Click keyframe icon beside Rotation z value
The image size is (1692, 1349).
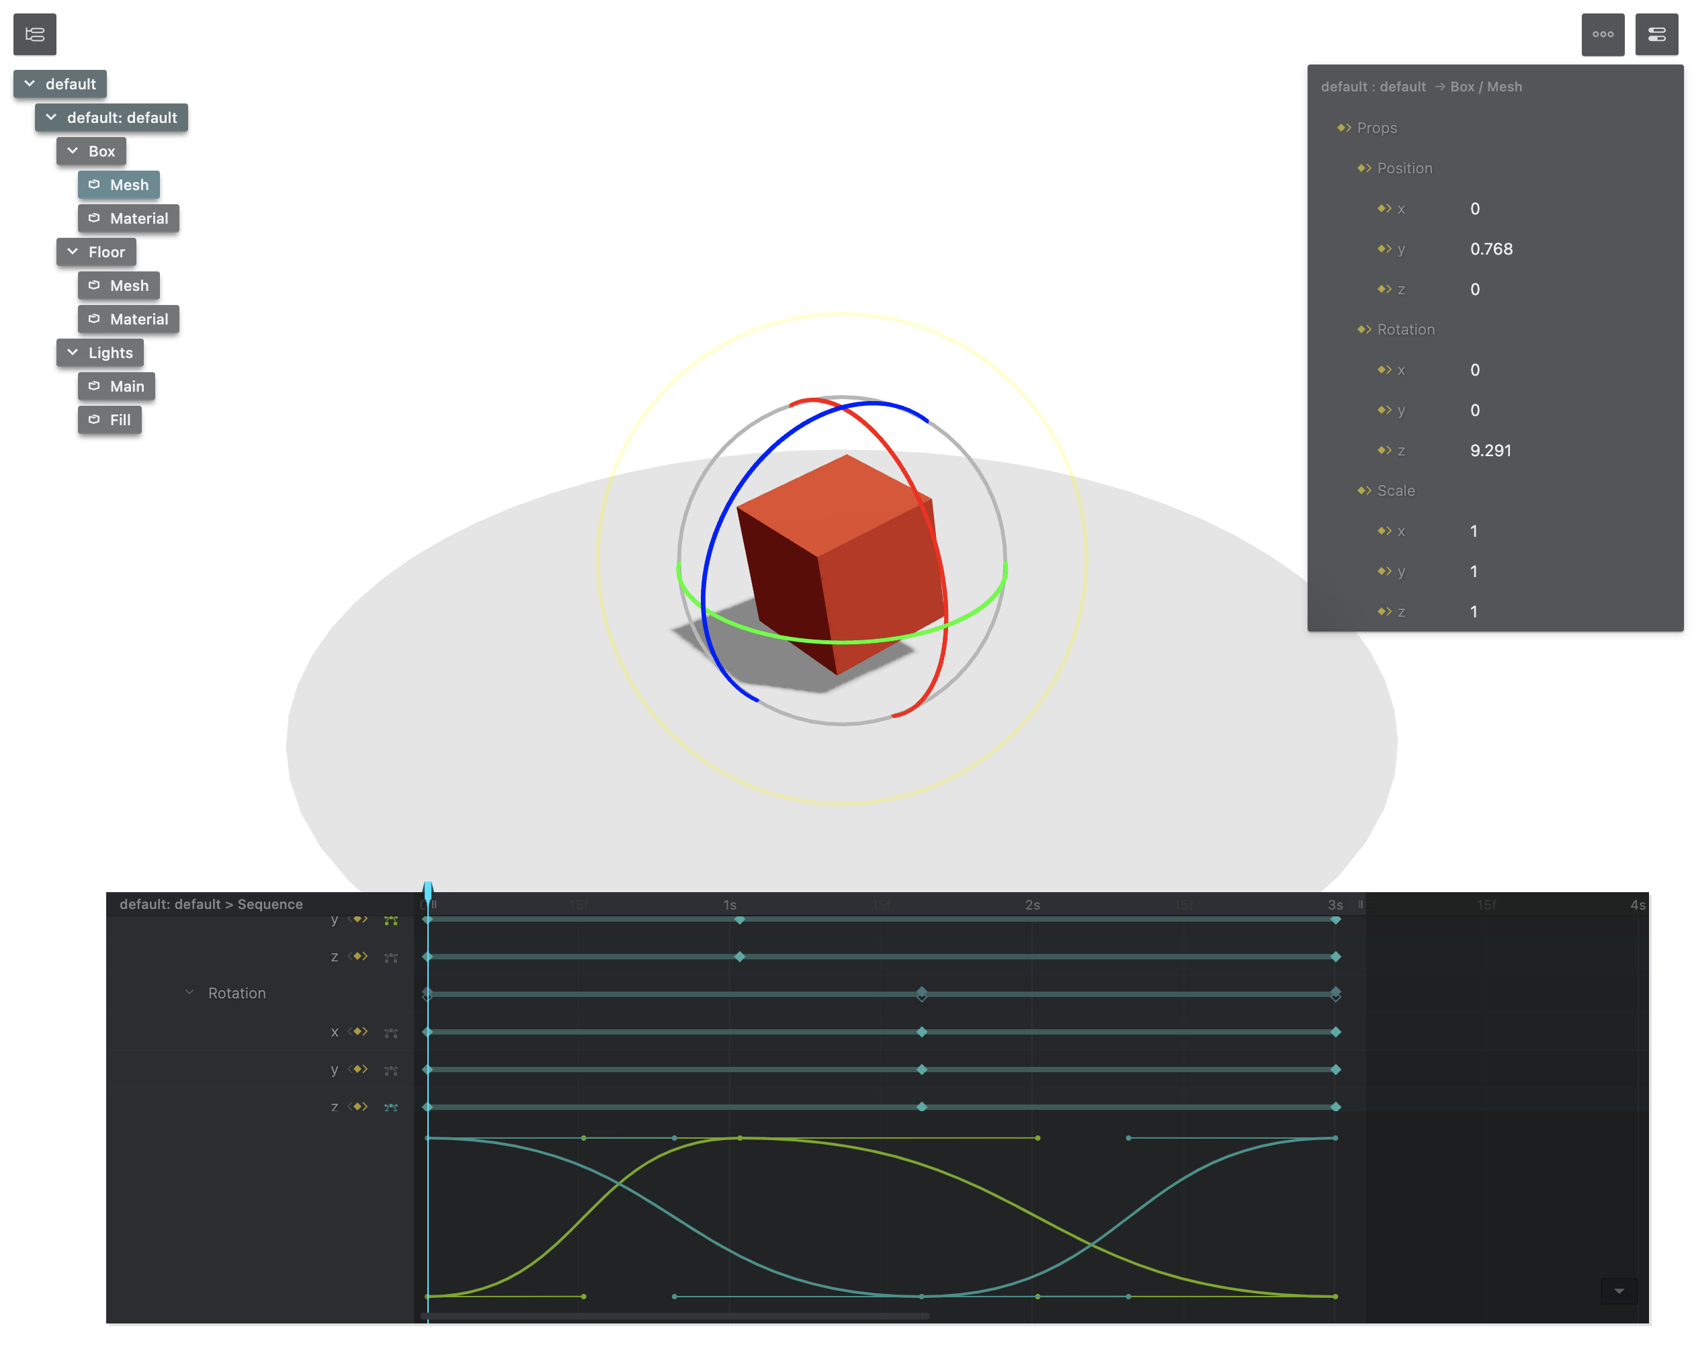click(x=1384, y=451)
